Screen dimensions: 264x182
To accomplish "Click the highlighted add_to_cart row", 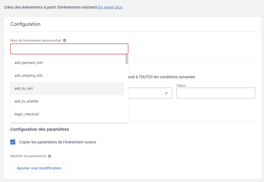I will (x=67, y=88).
